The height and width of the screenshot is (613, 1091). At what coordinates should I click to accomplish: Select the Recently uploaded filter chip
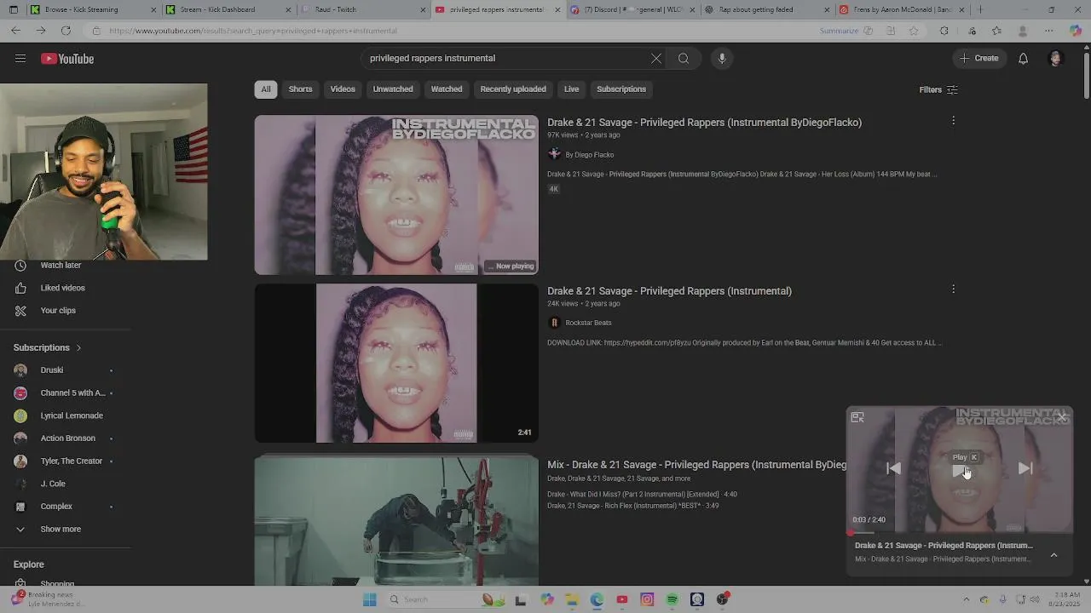(513, 89)
